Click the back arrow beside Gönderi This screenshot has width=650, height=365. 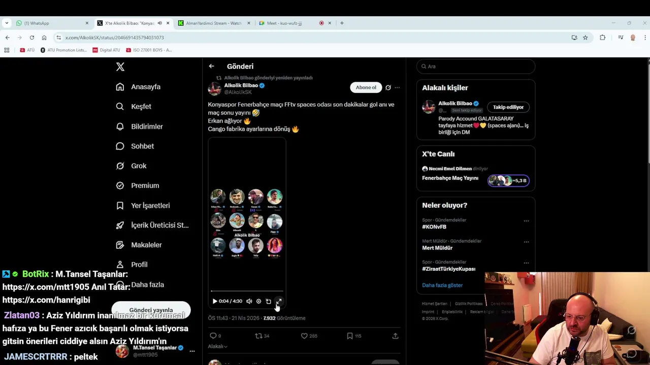211,66
